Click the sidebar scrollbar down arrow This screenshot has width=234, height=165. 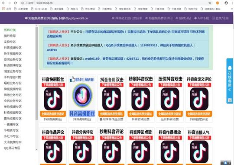[36, 149]
